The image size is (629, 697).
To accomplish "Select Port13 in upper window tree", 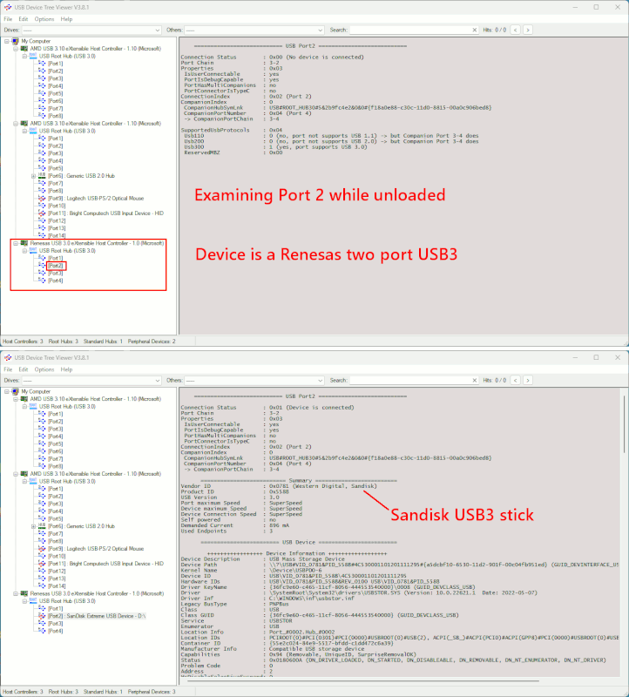I will pos(57,228).
